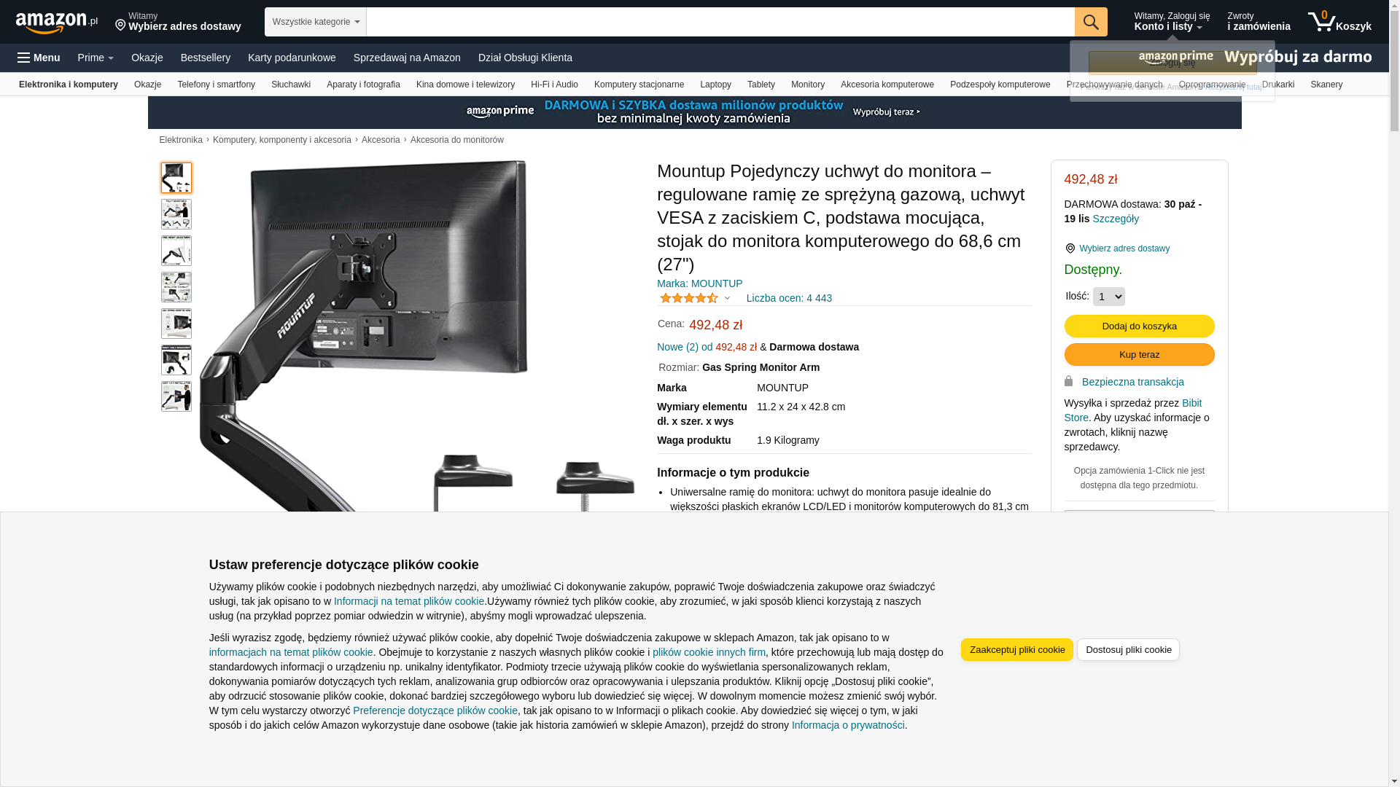Accept cookies with Zaakceptuj pliki cookie
This screenshot has width=1400, height=787.
tap(1016, 649)
